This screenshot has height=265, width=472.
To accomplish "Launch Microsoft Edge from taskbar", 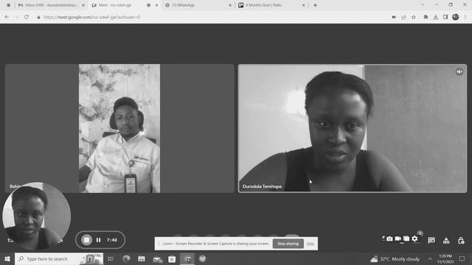I will [x=126, y=258].
